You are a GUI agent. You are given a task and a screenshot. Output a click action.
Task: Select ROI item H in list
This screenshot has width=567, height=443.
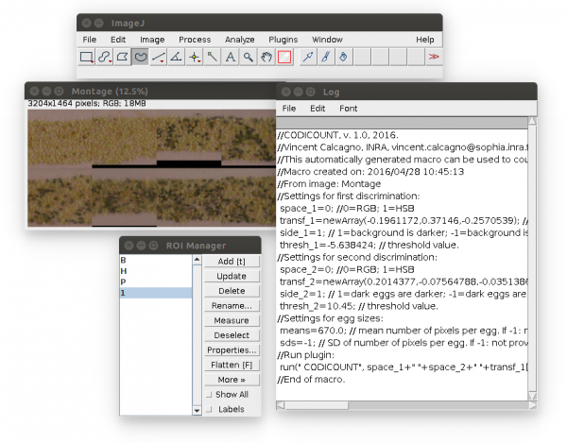156,271
